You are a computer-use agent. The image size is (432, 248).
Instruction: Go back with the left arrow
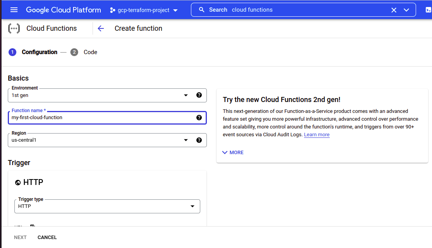[x=101, y=28]
